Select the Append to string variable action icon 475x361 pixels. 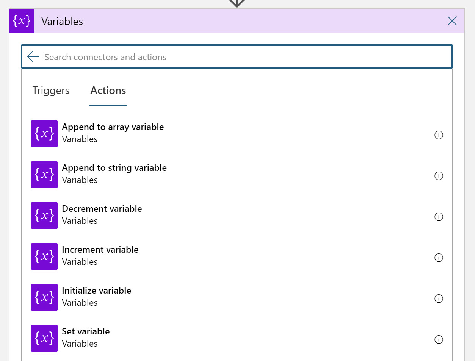click(44, 174)
